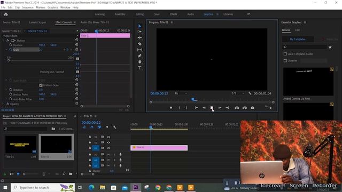
Task: Stop playback in Program Monitor
Action: pyautogui.click(x=212, y=108)
